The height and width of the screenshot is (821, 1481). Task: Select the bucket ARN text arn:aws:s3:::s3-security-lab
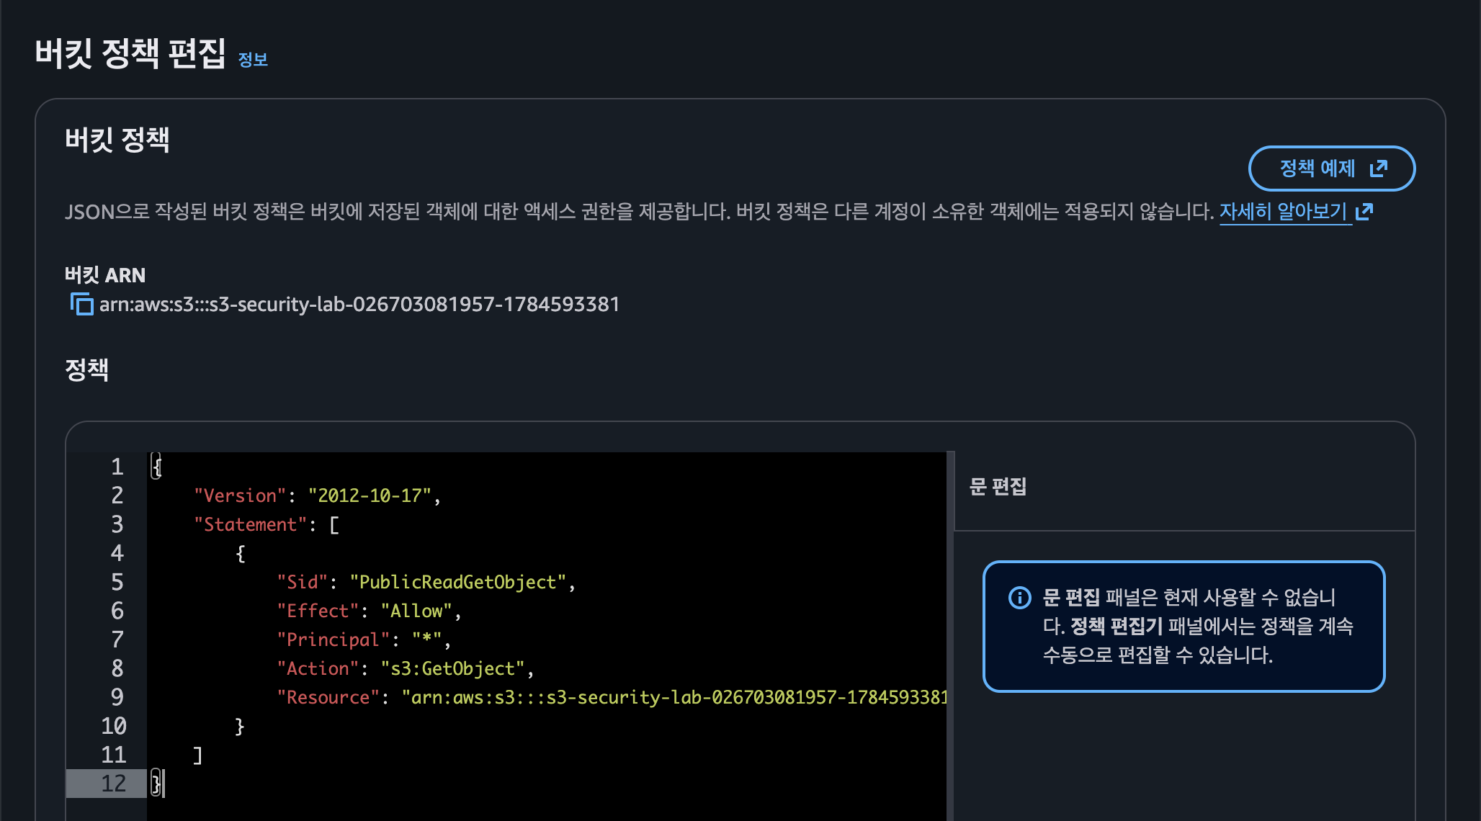tap(359, 305)
